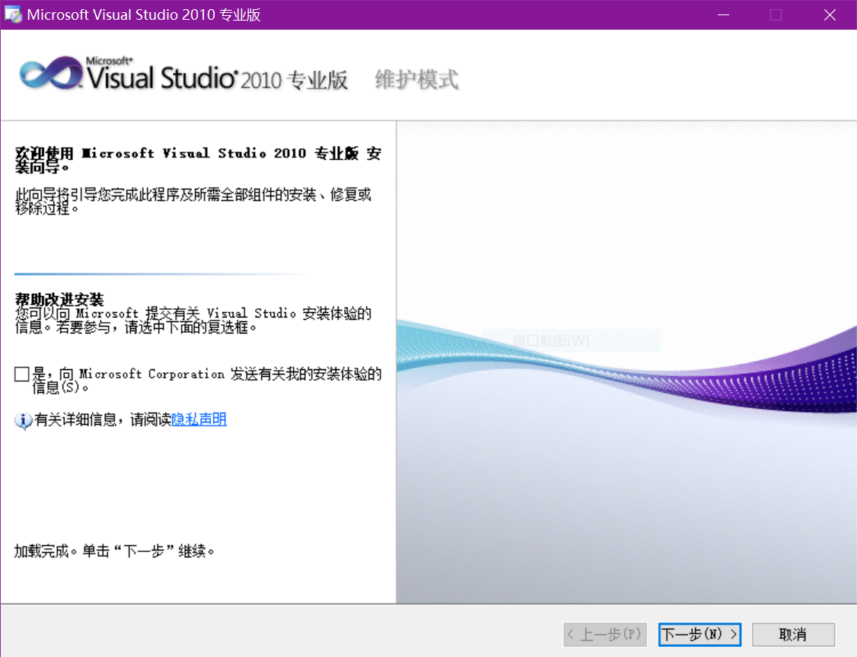This screenshot has width=857, height=657.
Task: Click the 取消 cancel button
Action: (793, 634)
